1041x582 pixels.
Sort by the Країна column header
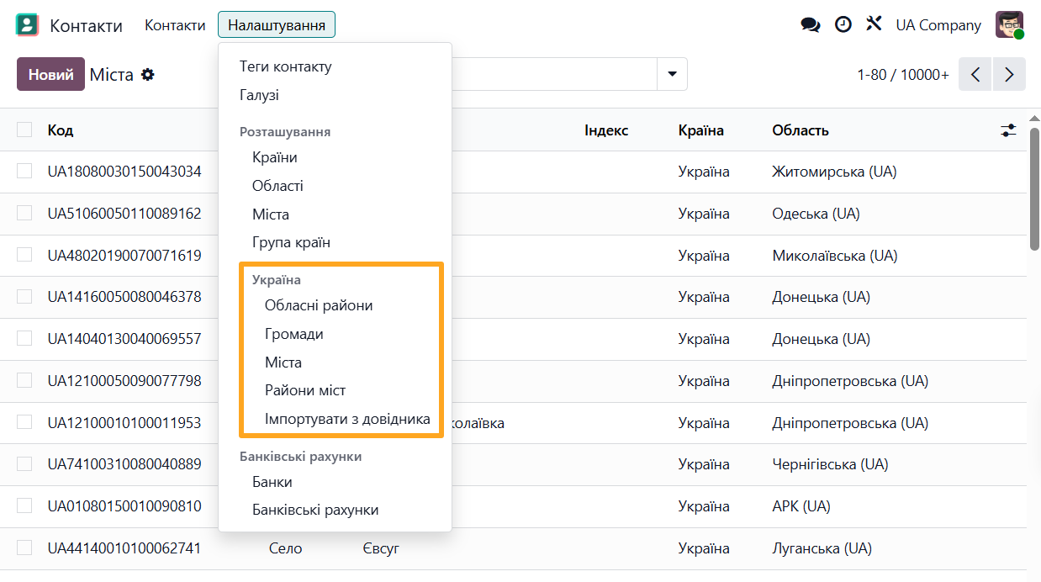coord(701,130)
